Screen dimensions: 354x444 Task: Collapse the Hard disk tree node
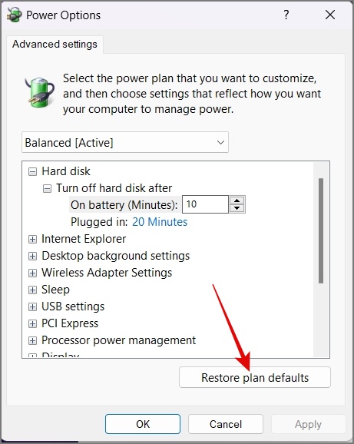(32, 171)
